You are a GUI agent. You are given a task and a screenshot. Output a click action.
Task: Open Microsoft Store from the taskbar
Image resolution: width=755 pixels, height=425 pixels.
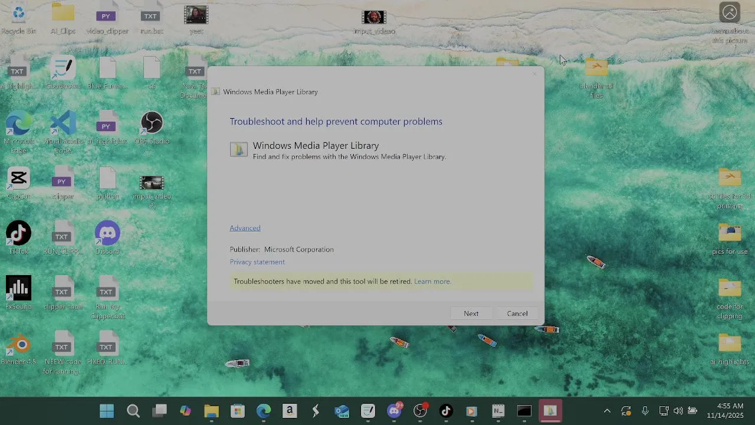(237, 411)
